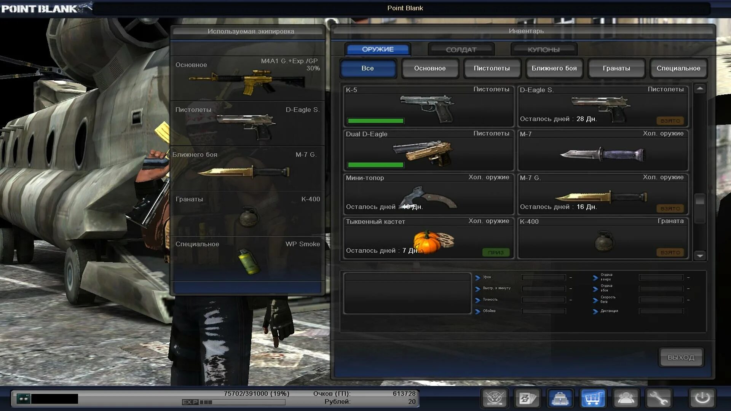The height and width of the screenshot is (411, 731).
Task: Click the power exit icon
Action: pos(702,398)
